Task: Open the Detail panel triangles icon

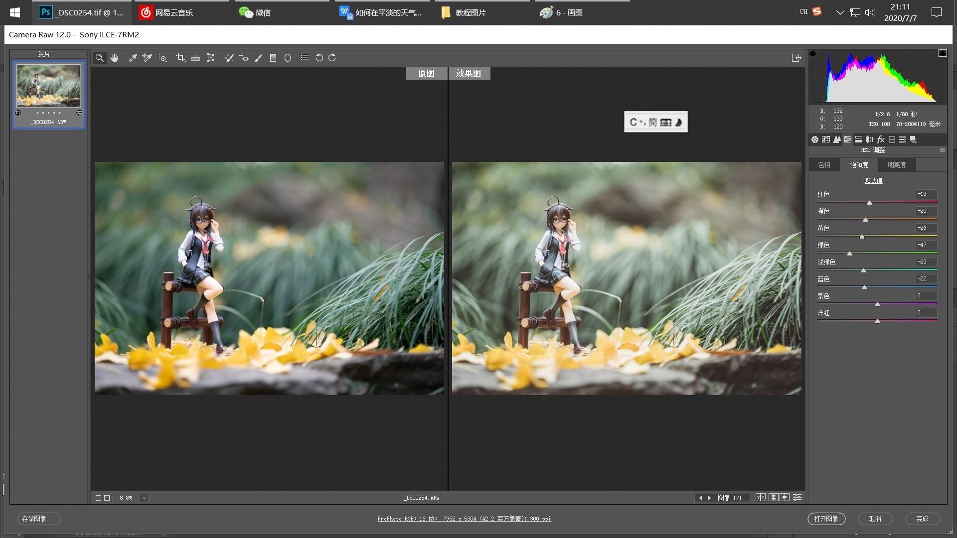Action: click(x=837, y=139)
